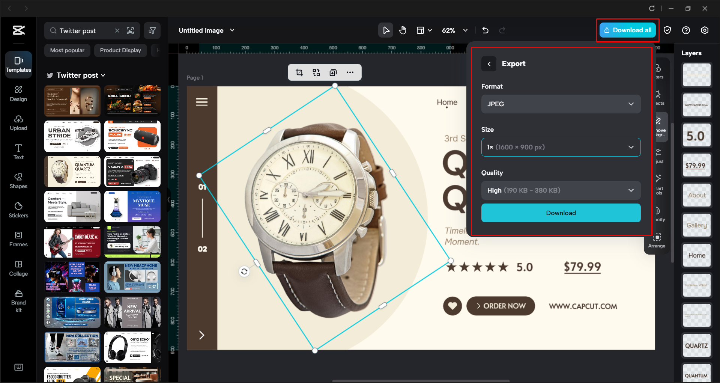Open the Quality High dropdown
Image resolution: width=720 pixels, height=383 pixels.
pos(561,190)
